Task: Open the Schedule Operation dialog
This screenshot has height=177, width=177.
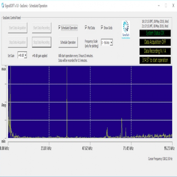Action: [x=68, y=42]
